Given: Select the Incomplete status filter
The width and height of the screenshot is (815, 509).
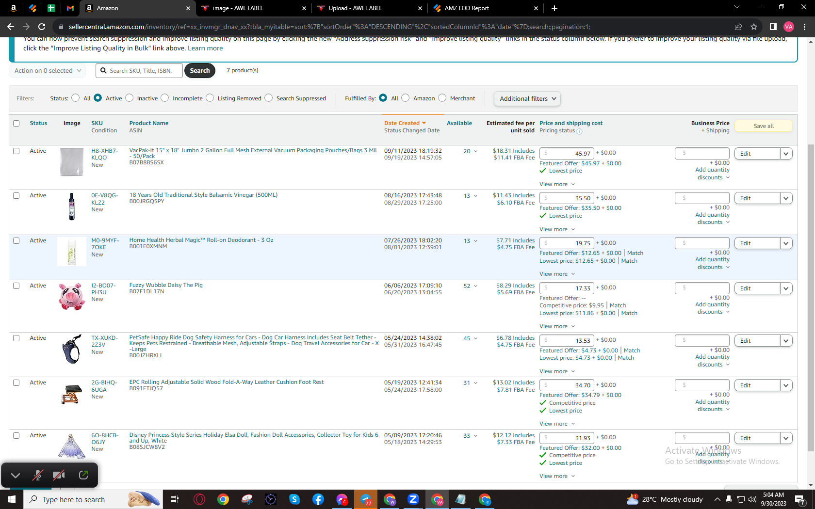Looking at the screenshot, I should click(165, 98).
